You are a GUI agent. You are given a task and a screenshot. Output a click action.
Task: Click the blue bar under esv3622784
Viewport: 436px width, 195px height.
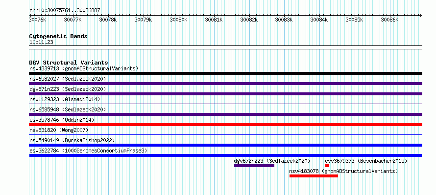coord(225,155)
